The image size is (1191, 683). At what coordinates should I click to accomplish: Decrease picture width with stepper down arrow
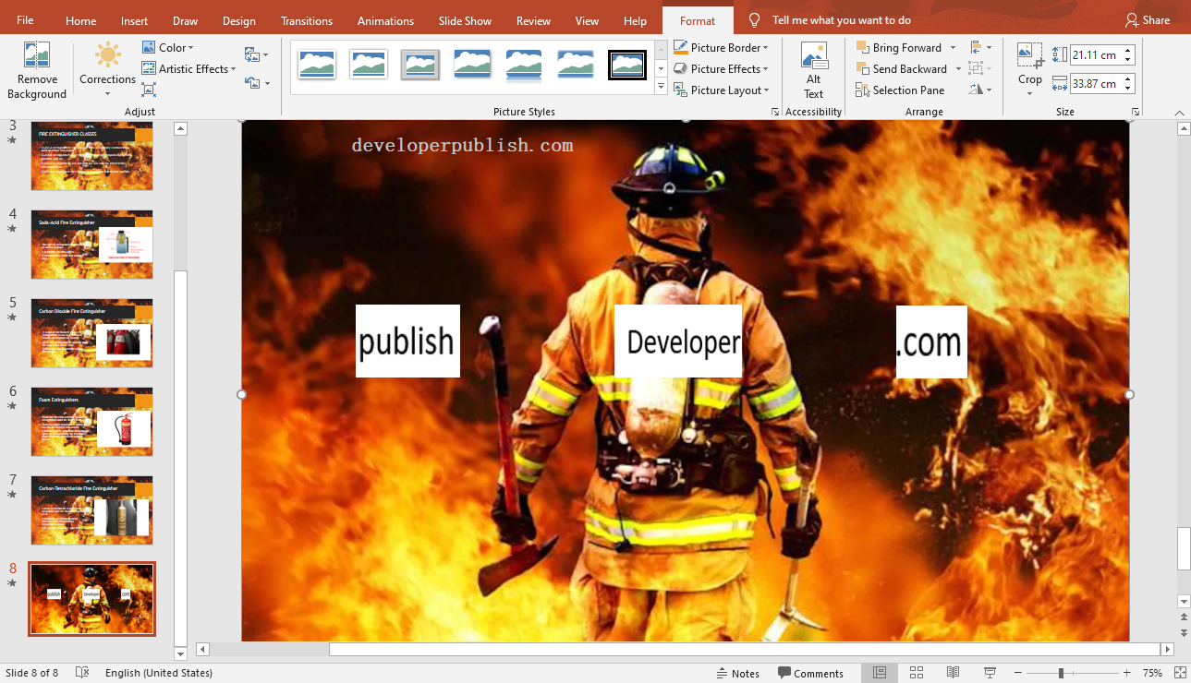tap(1127, 89)
